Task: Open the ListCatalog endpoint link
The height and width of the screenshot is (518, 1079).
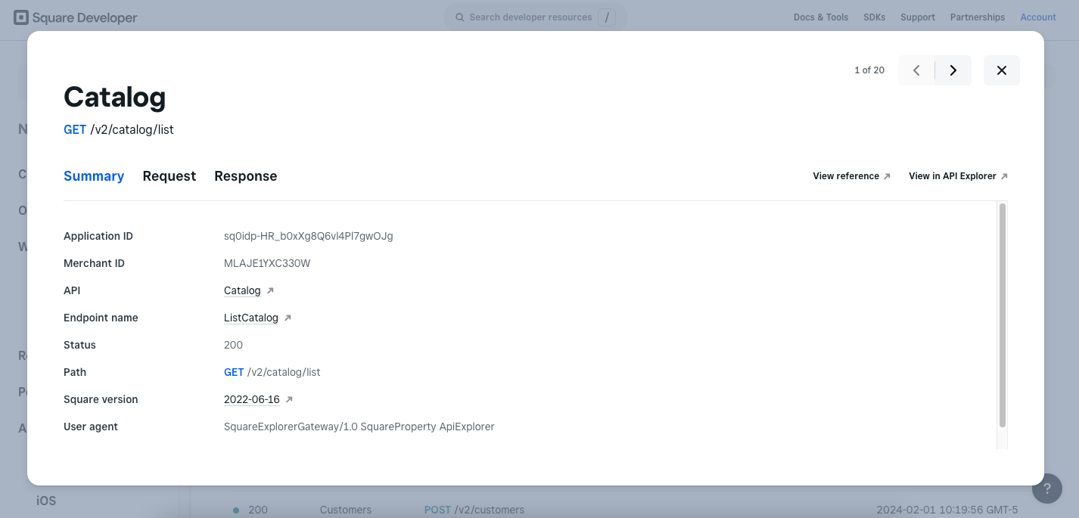Action: (251, 318)
